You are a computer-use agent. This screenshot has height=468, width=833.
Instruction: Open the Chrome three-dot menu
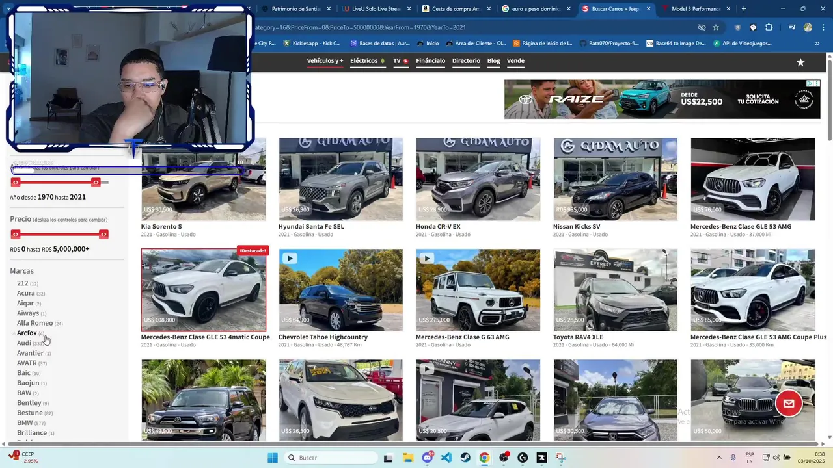click(822, 27)
